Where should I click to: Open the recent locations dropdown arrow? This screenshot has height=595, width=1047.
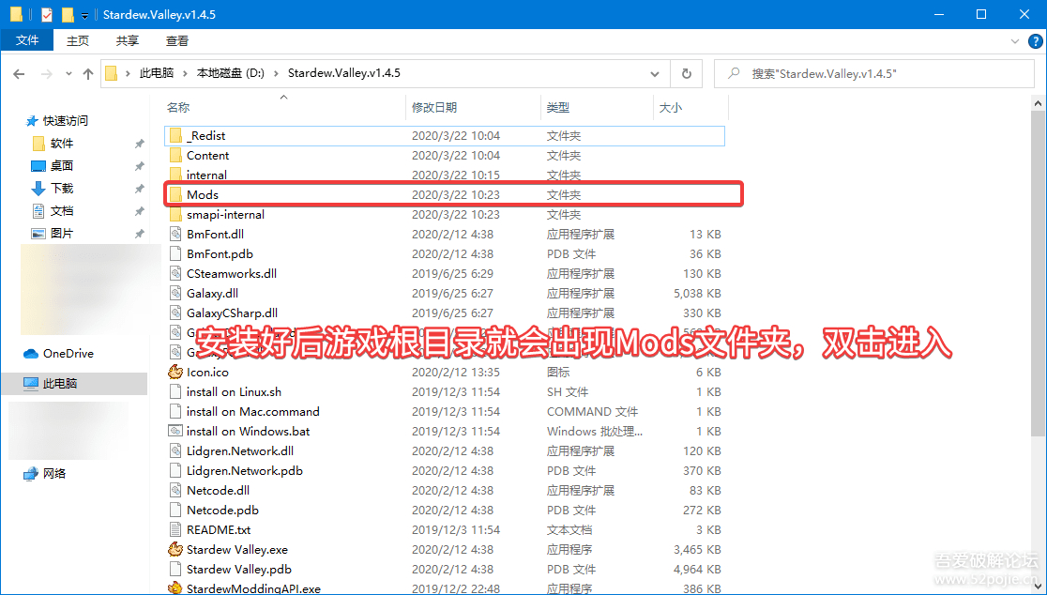point(68,73)
